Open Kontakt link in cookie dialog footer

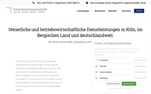click(111, 89)
